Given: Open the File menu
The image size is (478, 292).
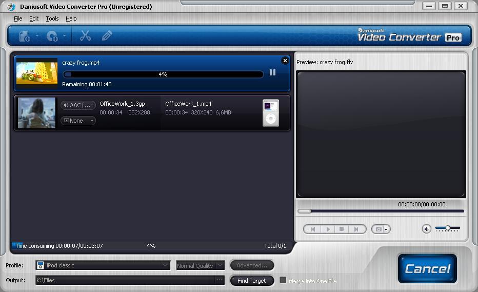Looking at the screenshot, I should (x=18, y=18).
